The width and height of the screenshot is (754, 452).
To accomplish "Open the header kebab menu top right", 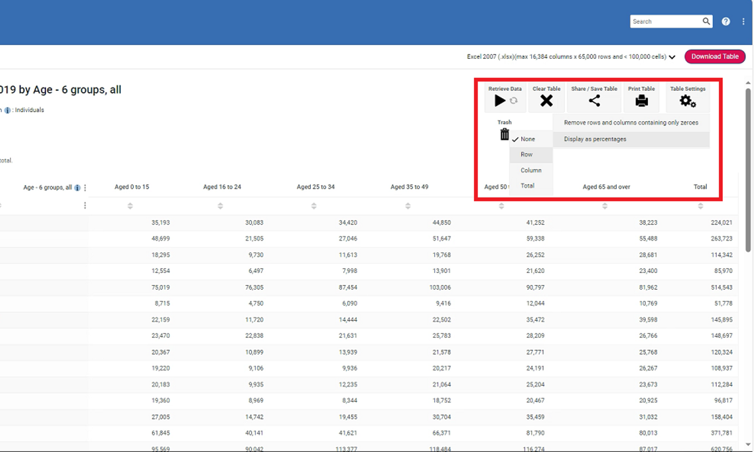I will click(743, 21).
